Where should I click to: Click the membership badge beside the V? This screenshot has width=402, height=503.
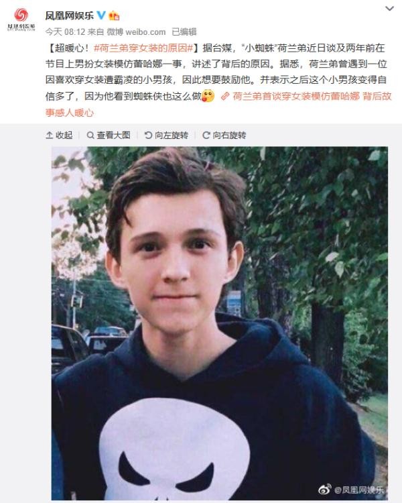coord(114,15)
